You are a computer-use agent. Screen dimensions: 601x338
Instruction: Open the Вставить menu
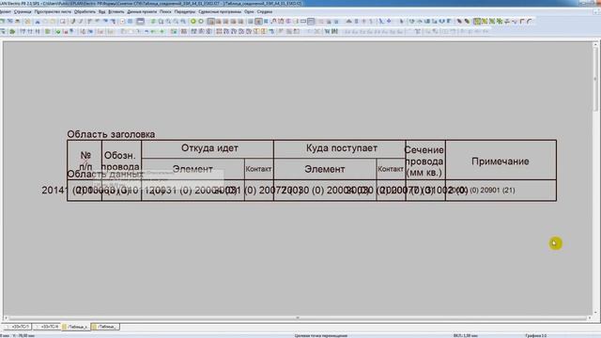click(116, 12)
